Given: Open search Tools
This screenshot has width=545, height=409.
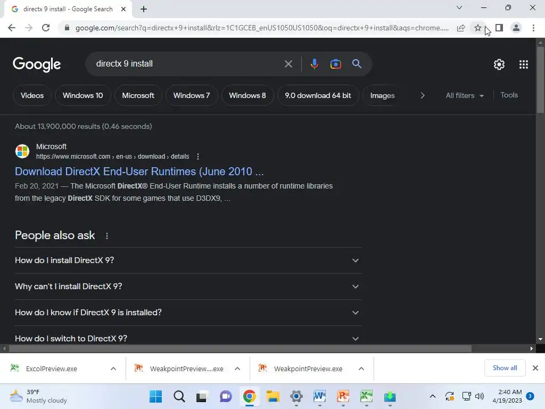Looking at the screenshot, I should click(x=509, y=95).
